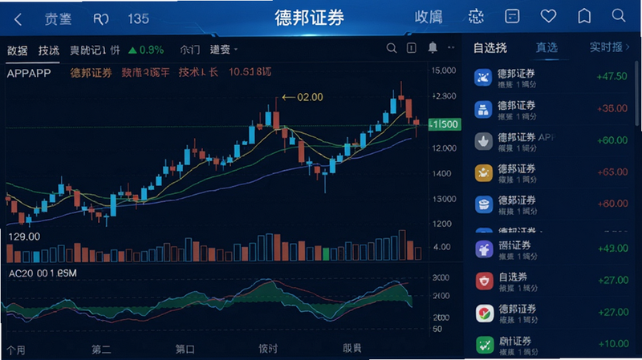This screenshot has height=360, width=642.
Task: Tap 135 in the top bar
Action: (x=138, y=18)
